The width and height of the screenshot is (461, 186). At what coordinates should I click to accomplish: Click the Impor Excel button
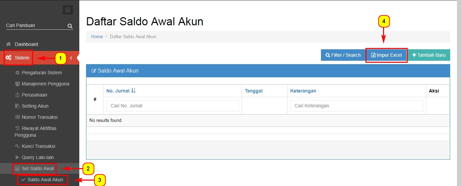(386, 55)
